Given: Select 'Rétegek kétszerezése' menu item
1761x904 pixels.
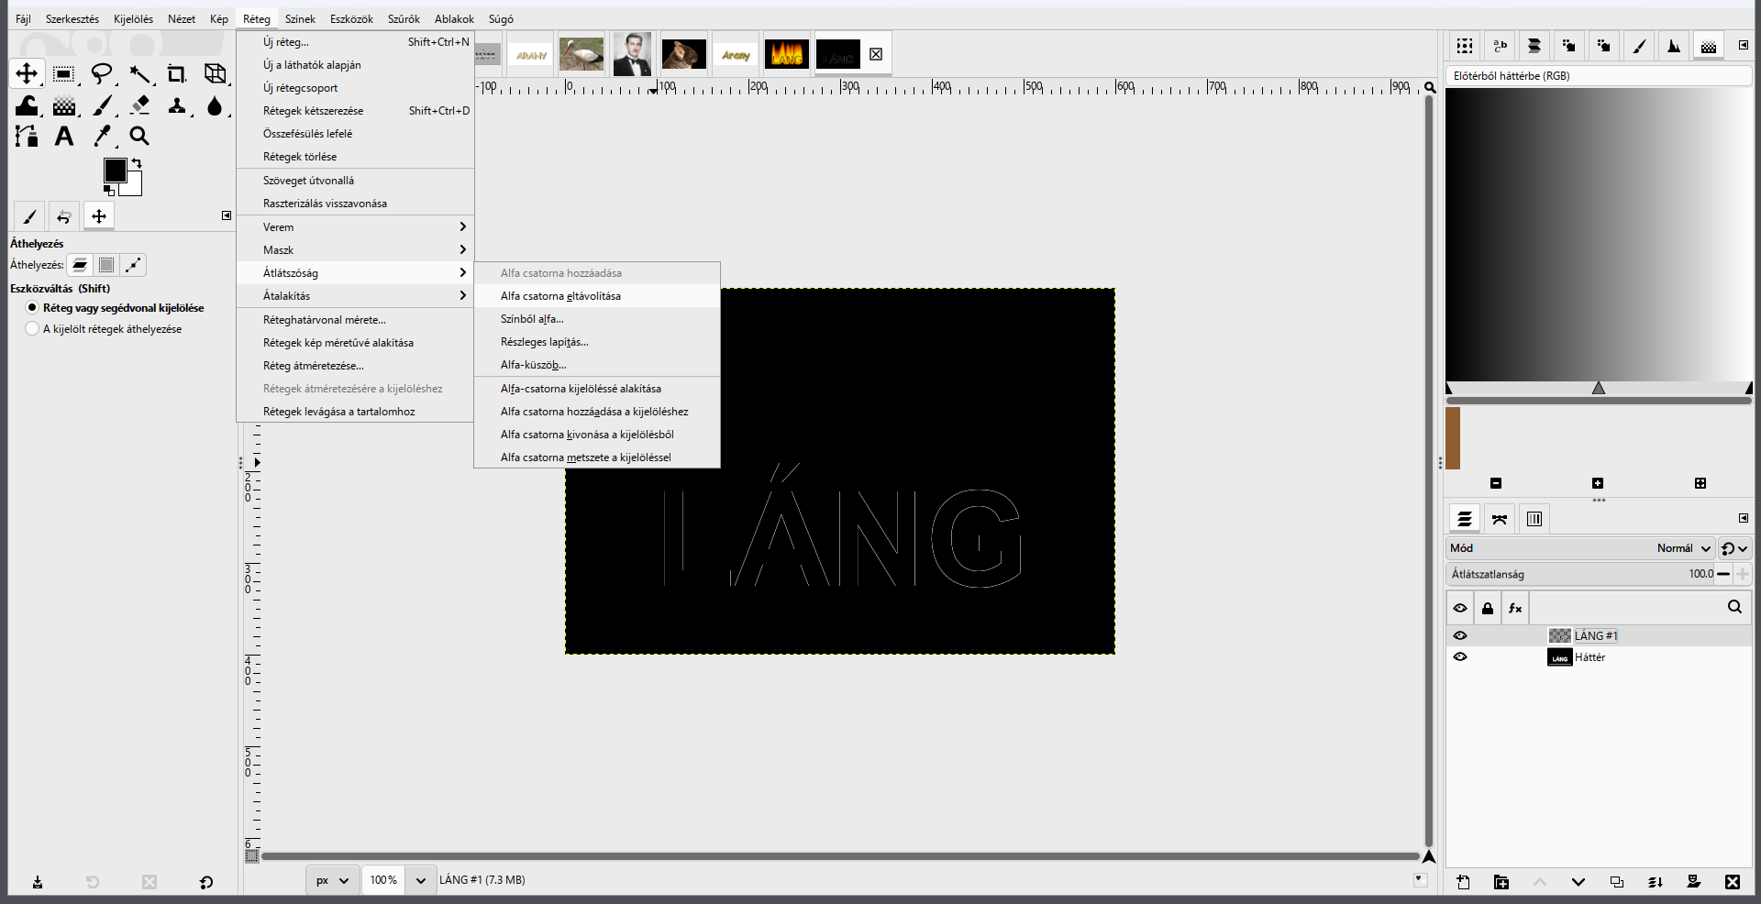Looking at the screenshot, I should point(355,111).
